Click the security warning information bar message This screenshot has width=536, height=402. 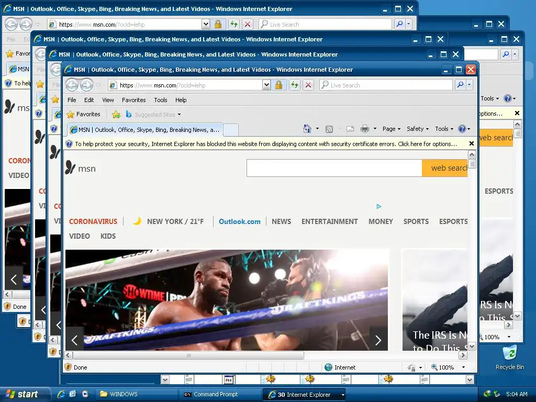click(266, 144)
